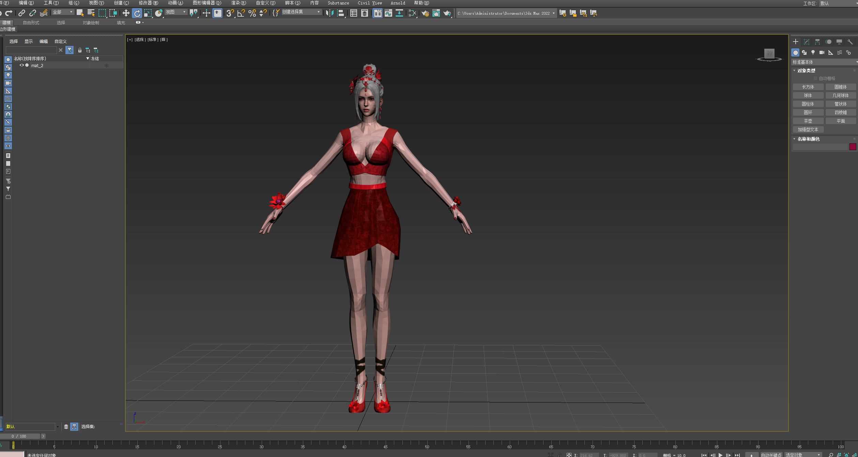Activate the Select and Move tool
Screen dimensions: 858x457
(x=126, y=13)
